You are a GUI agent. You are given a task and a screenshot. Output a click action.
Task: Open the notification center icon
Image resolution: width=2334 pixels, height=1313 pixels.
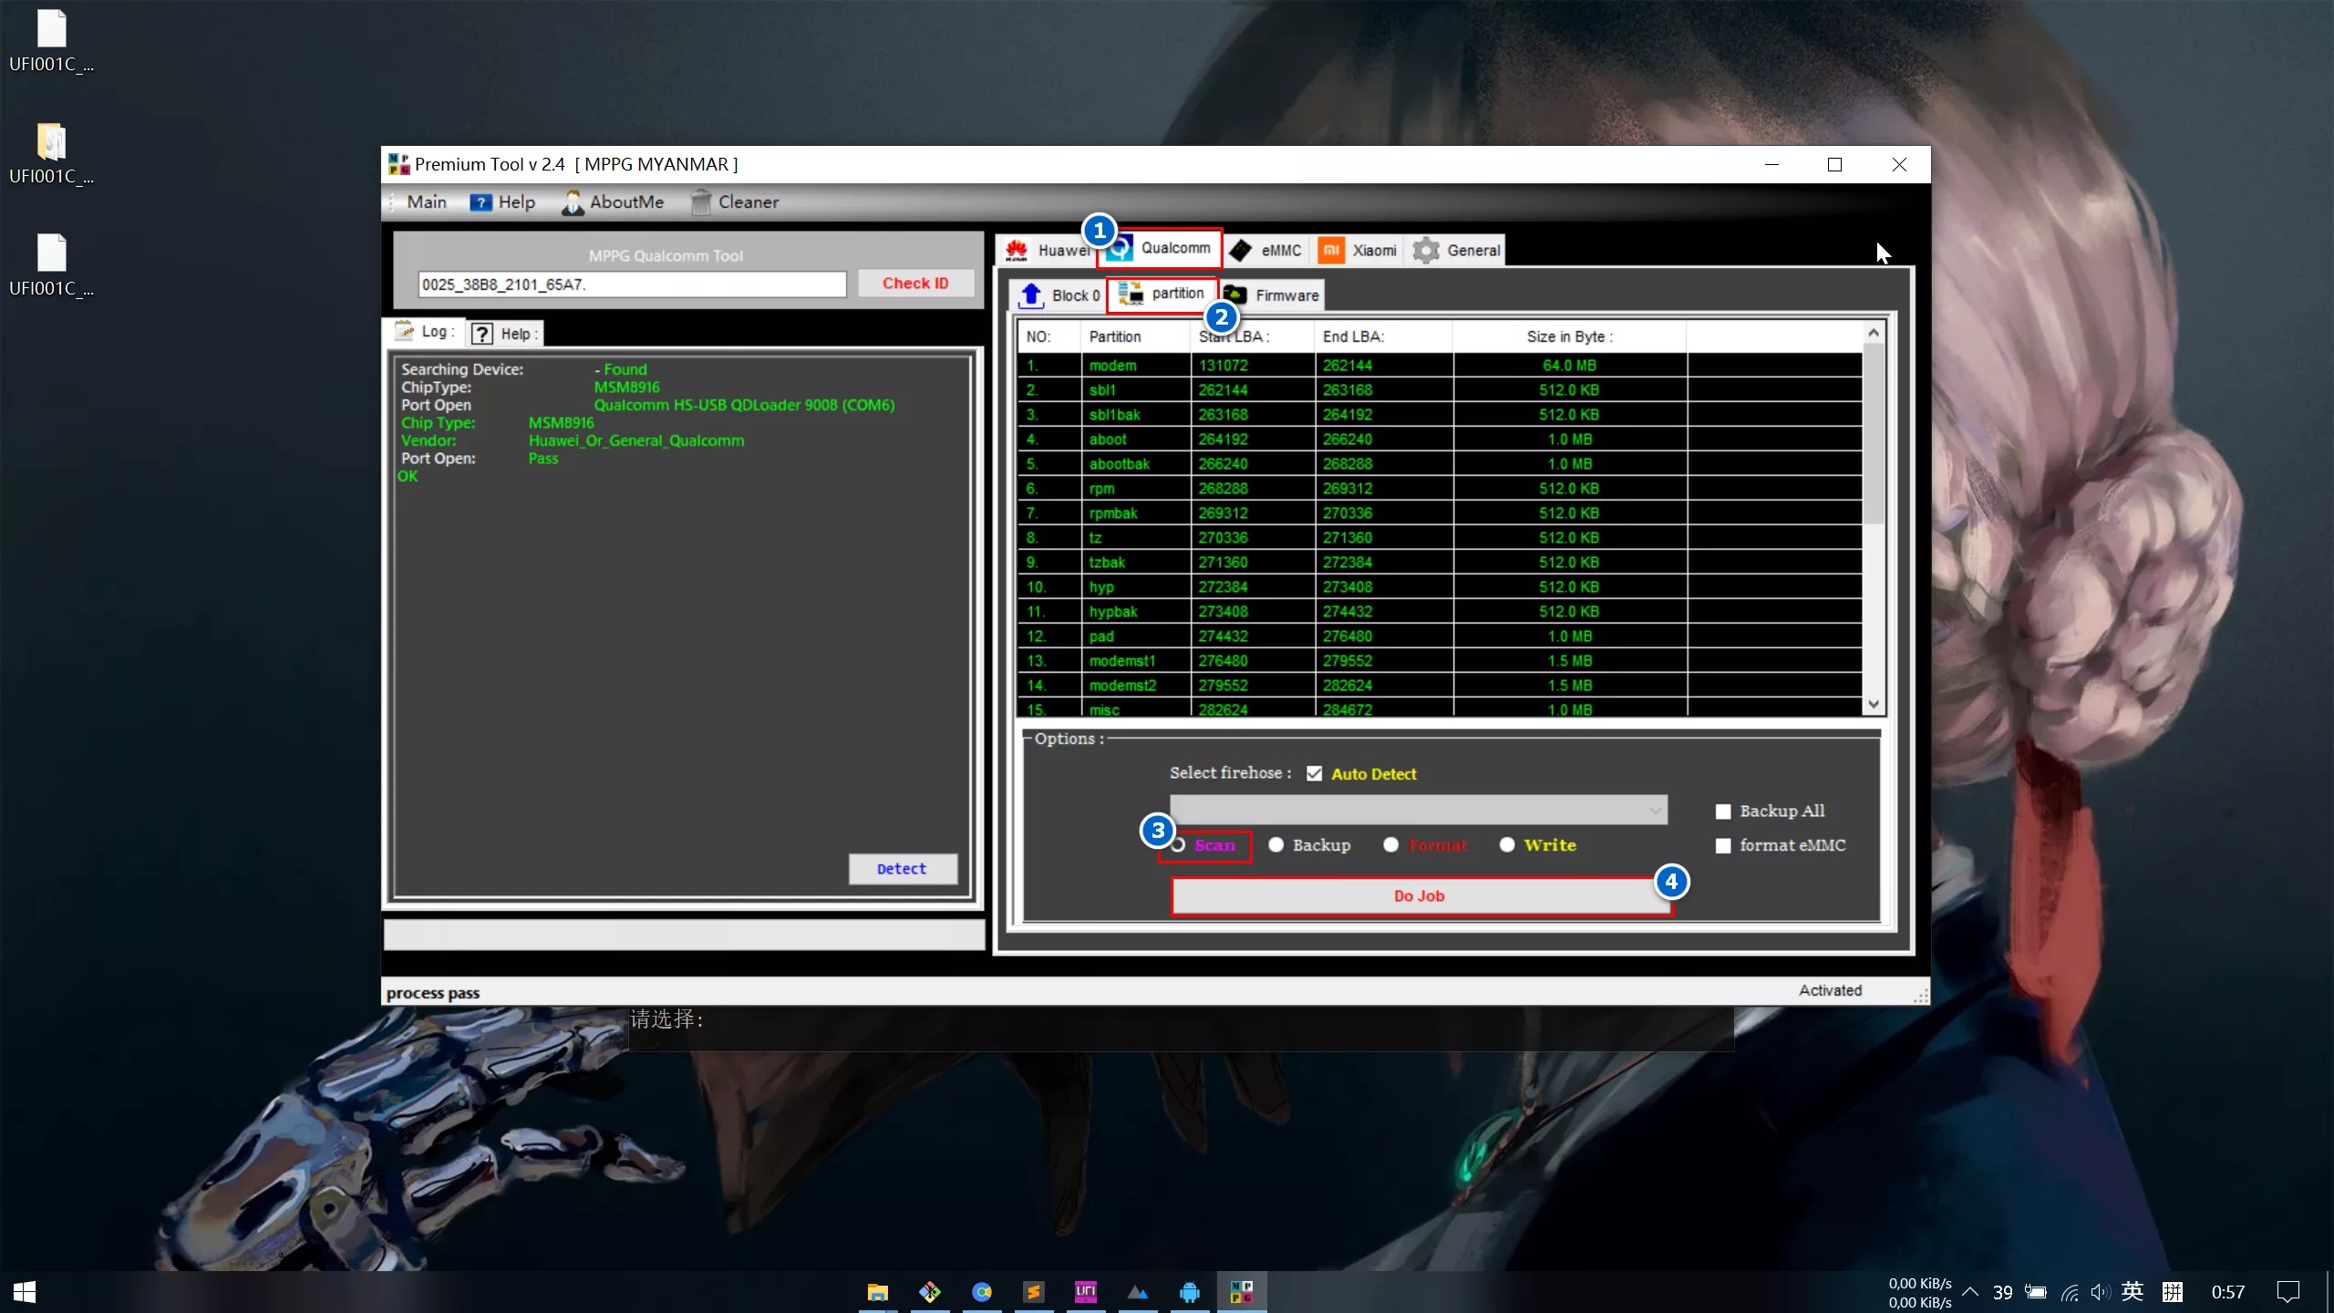(x=2288, y=1292)
